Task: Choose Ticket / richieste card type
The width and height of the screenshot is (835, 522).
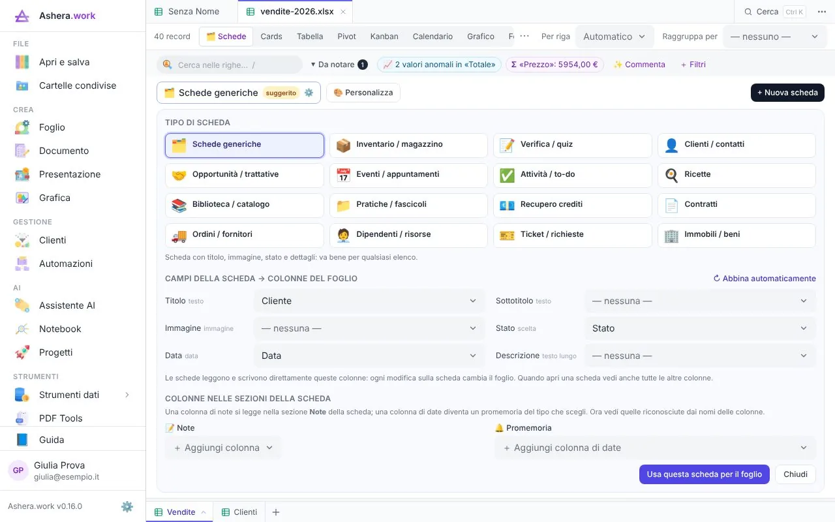Action: click(x=572, y=235)
